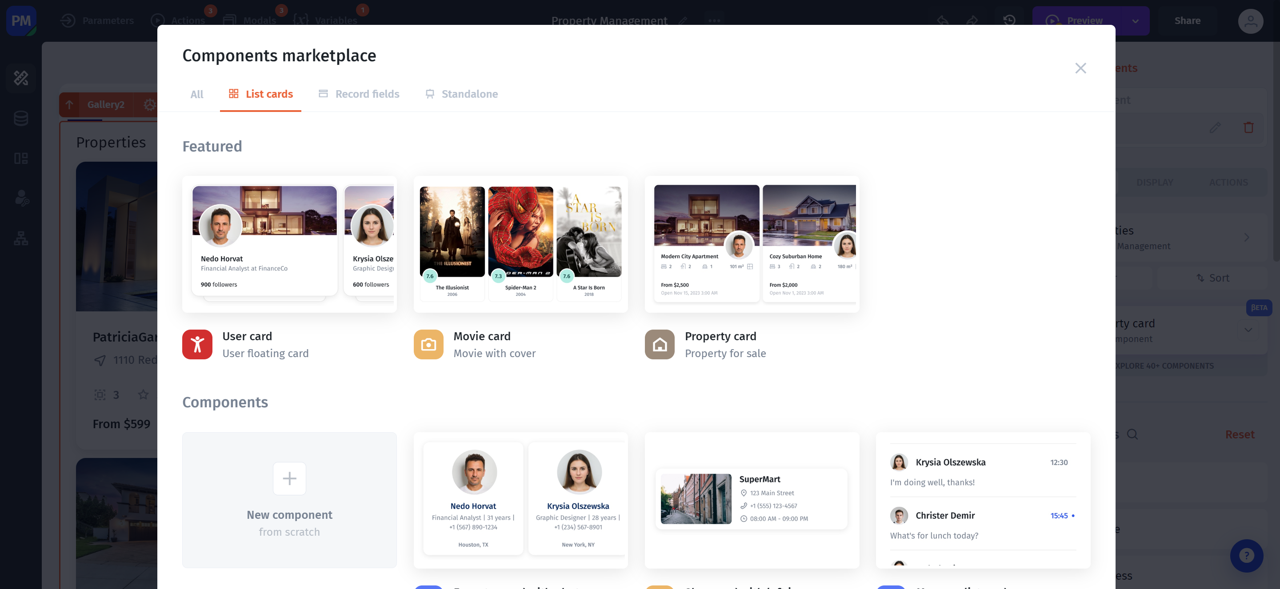1280x589 pixels.
Task: Open the Actions menu in top bar
Action: coord(178,20)
